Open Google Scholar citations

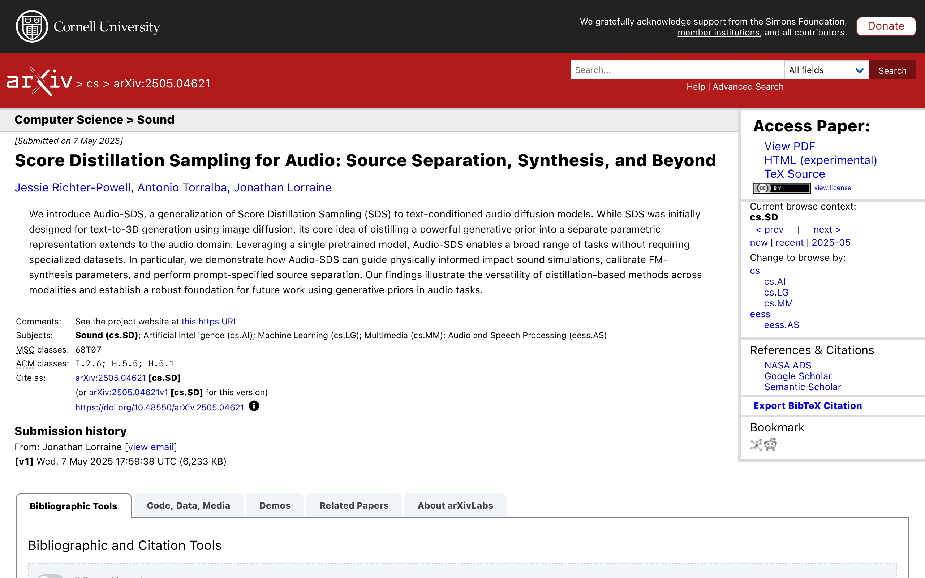tap(798, 376)
